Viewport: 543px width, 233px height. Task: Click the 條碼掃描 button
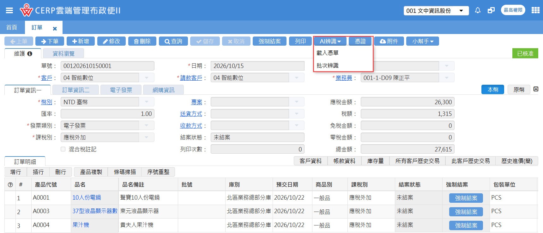tap(125, 172)
